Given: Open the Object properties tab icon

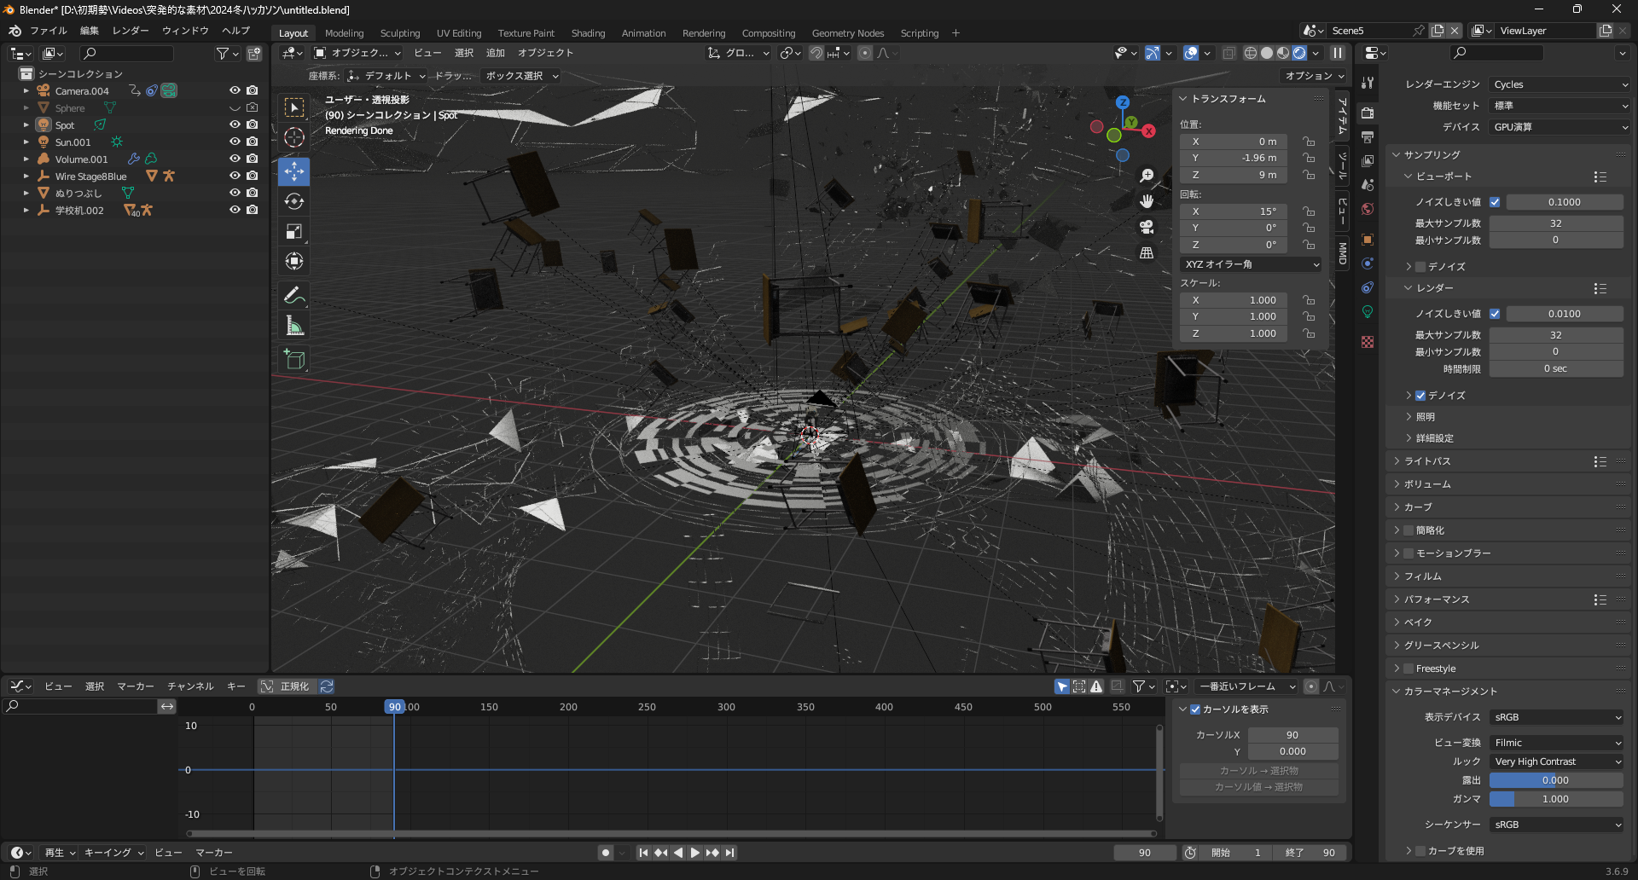Looking at the screenshot, I should coord(1368,240).
